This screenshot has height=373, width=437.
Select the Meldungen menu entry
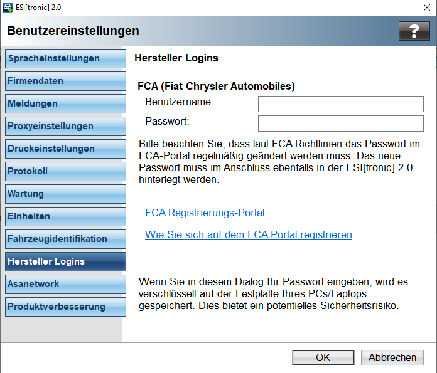tap(65, 103)
